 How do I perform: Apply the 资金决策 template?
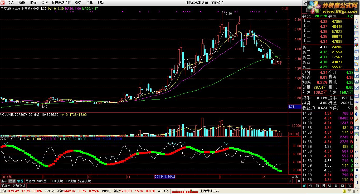pos(84,181)
